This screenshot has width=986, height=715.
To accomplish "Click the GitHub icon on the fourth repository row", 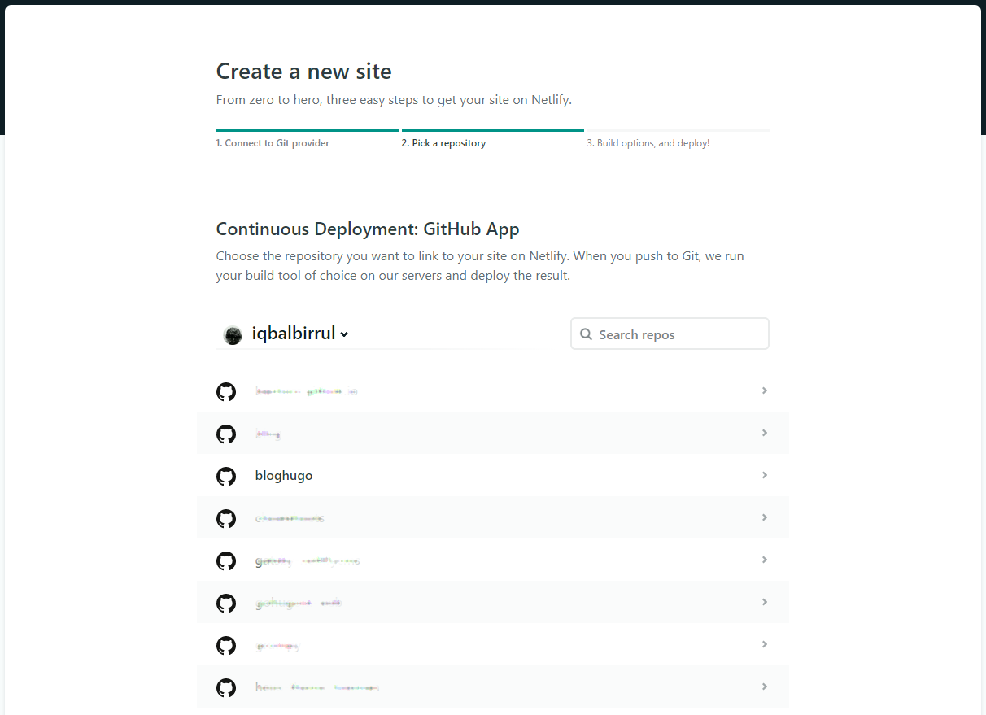I will (x=226, y=518).
